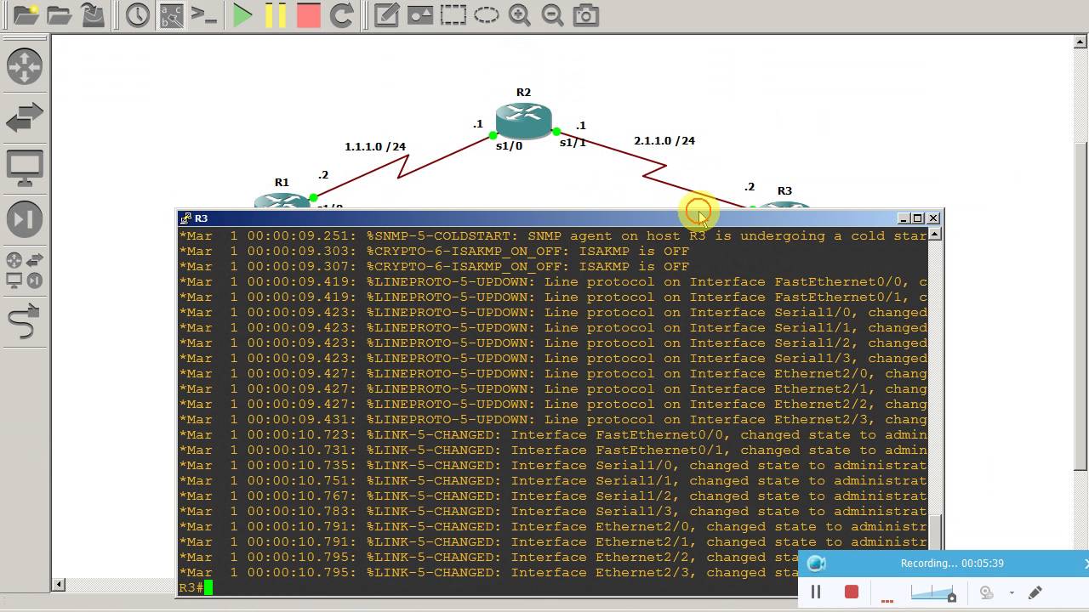Image resolution: width=1089 pixels, height=612 pixels.
Task: Click the LINEPROTO line for Ethernet2/3
Action: click(553, 419)
